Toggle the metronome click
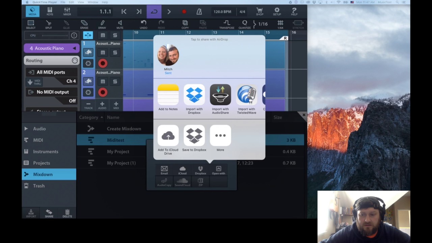 click(199, 11)
